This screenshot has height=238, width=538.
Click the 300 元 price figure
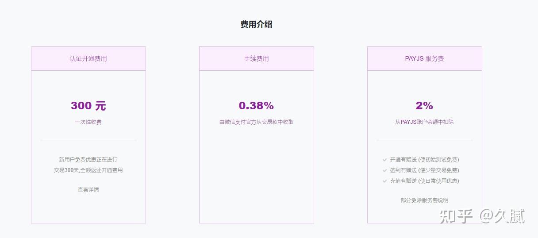[88, 106]
